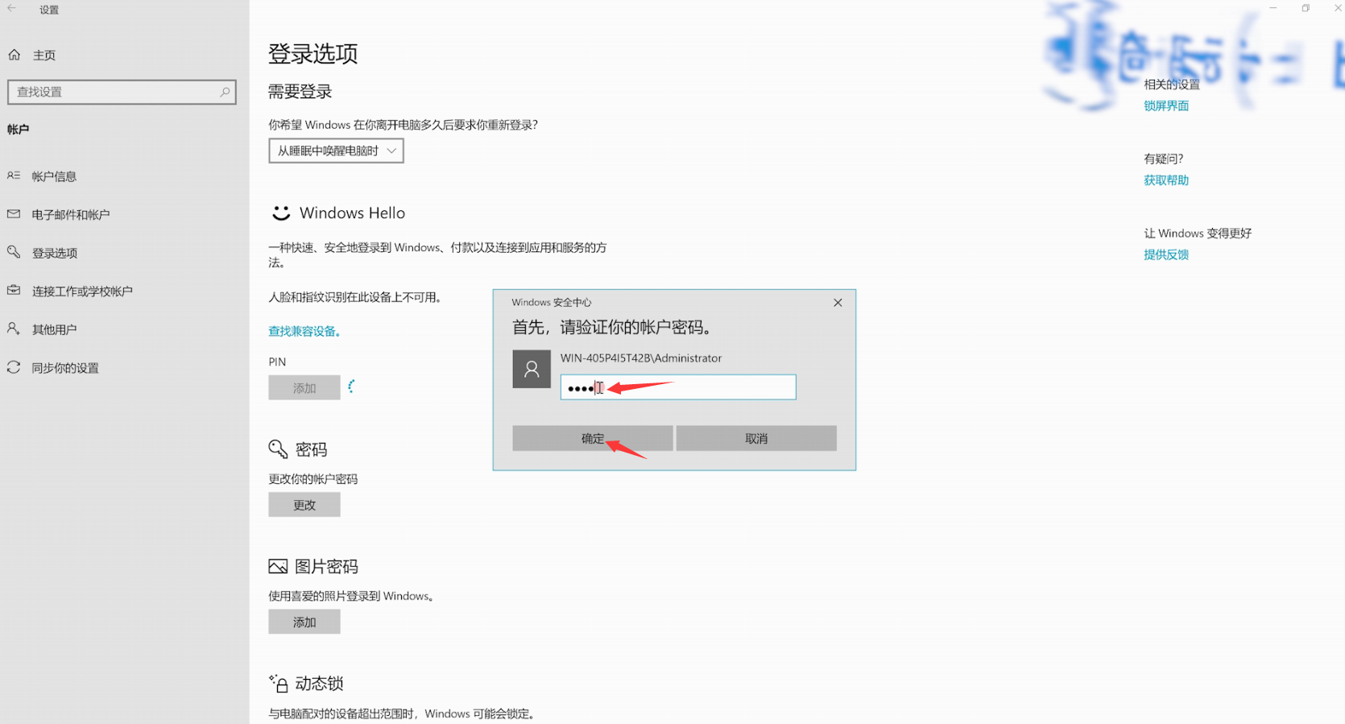This screenshot has height=724, width=1345.
Task: Click the 连接工作或学校帐户 briefcase icon
Action: (14, 291)
